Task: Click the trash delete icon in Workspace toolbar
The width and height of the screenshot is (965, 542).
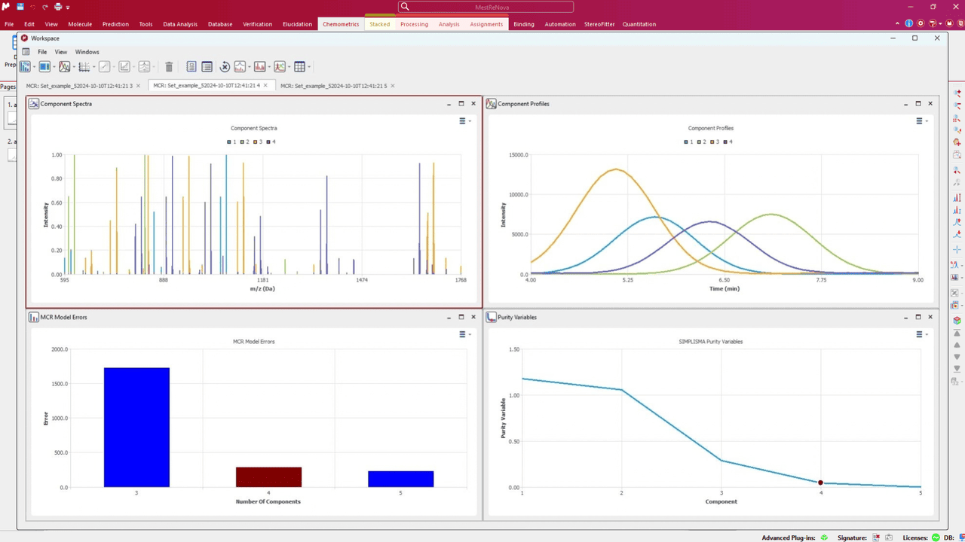Action: (x=169, y=67)
